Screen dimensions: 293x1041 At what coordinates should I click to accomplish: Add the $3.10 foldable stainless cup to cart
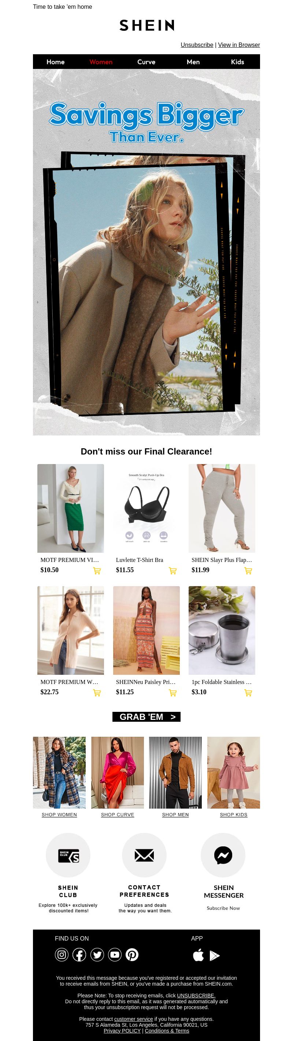point(248,693)
